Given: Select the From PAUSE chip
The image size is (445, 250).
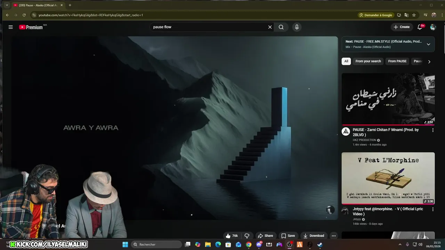Looking at the screenshot, I should [x=397, y=61].
